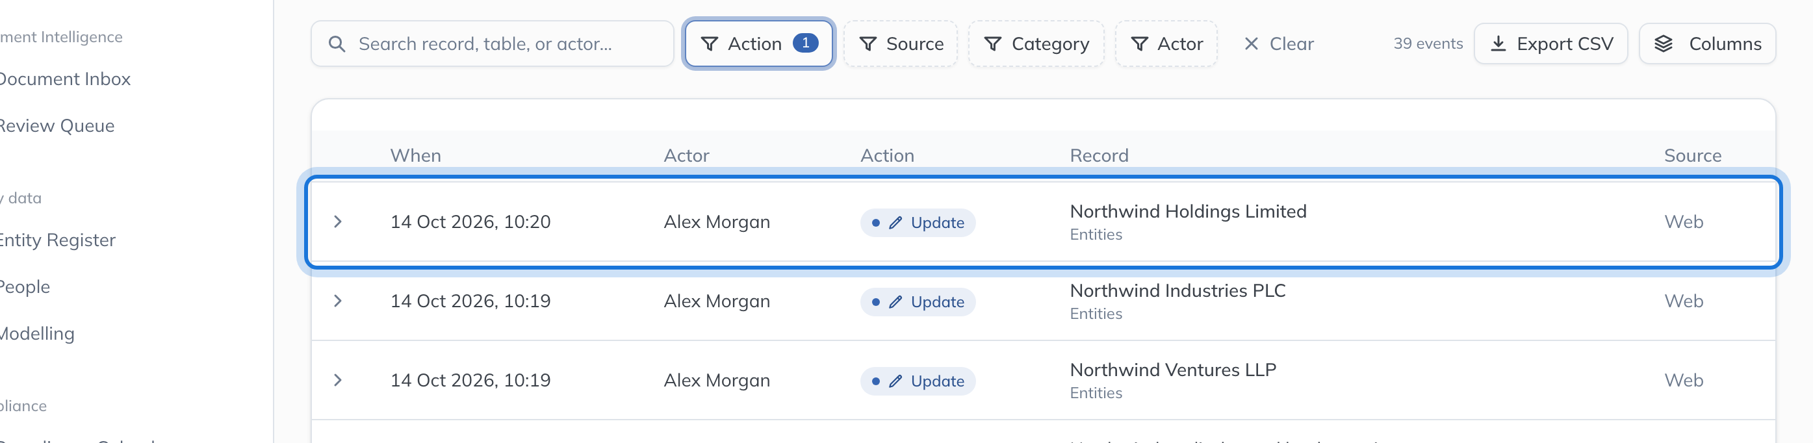Viewport: 1813px width, 443px height.
Task: Click the X icon beside Clear
Action: [x=1251, y=44]
